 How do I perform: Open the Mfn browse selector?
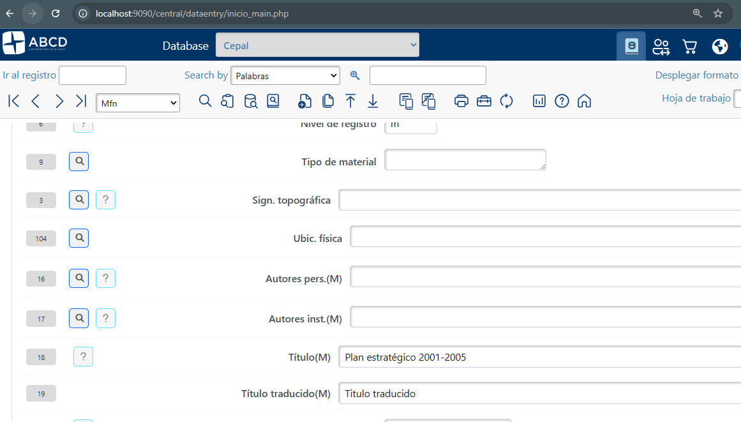[137, 102]
